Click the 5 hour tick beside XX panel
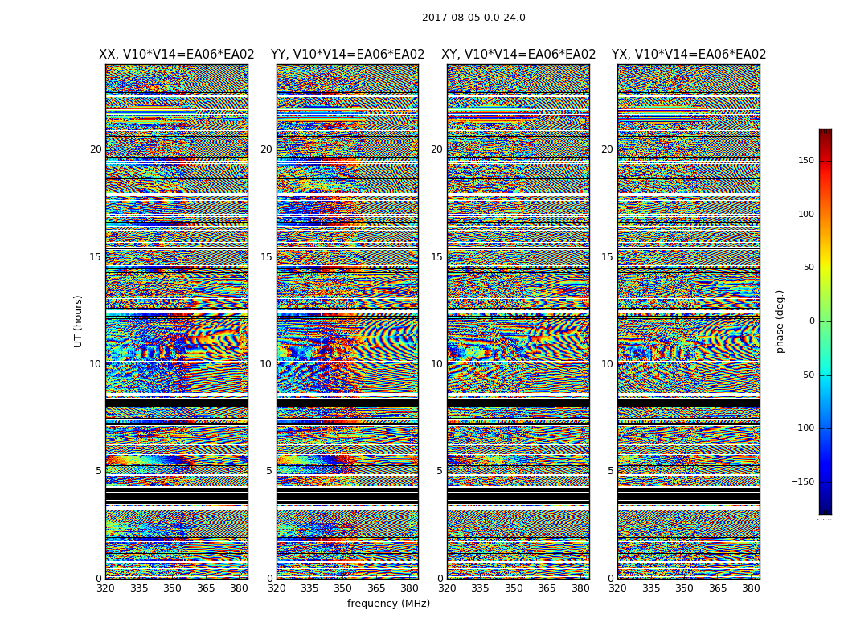Image resolution: width=844 pixels, height=643 pixels. click(99, 471)
